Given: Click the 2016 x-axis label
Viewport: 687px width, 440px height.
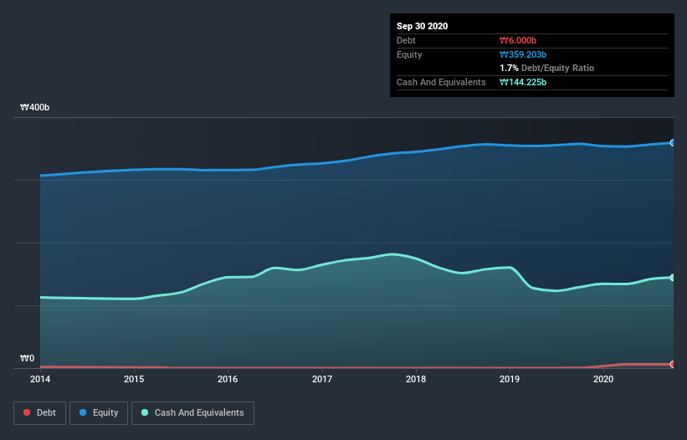Looking at the screenshot, I should coord(228,379).
